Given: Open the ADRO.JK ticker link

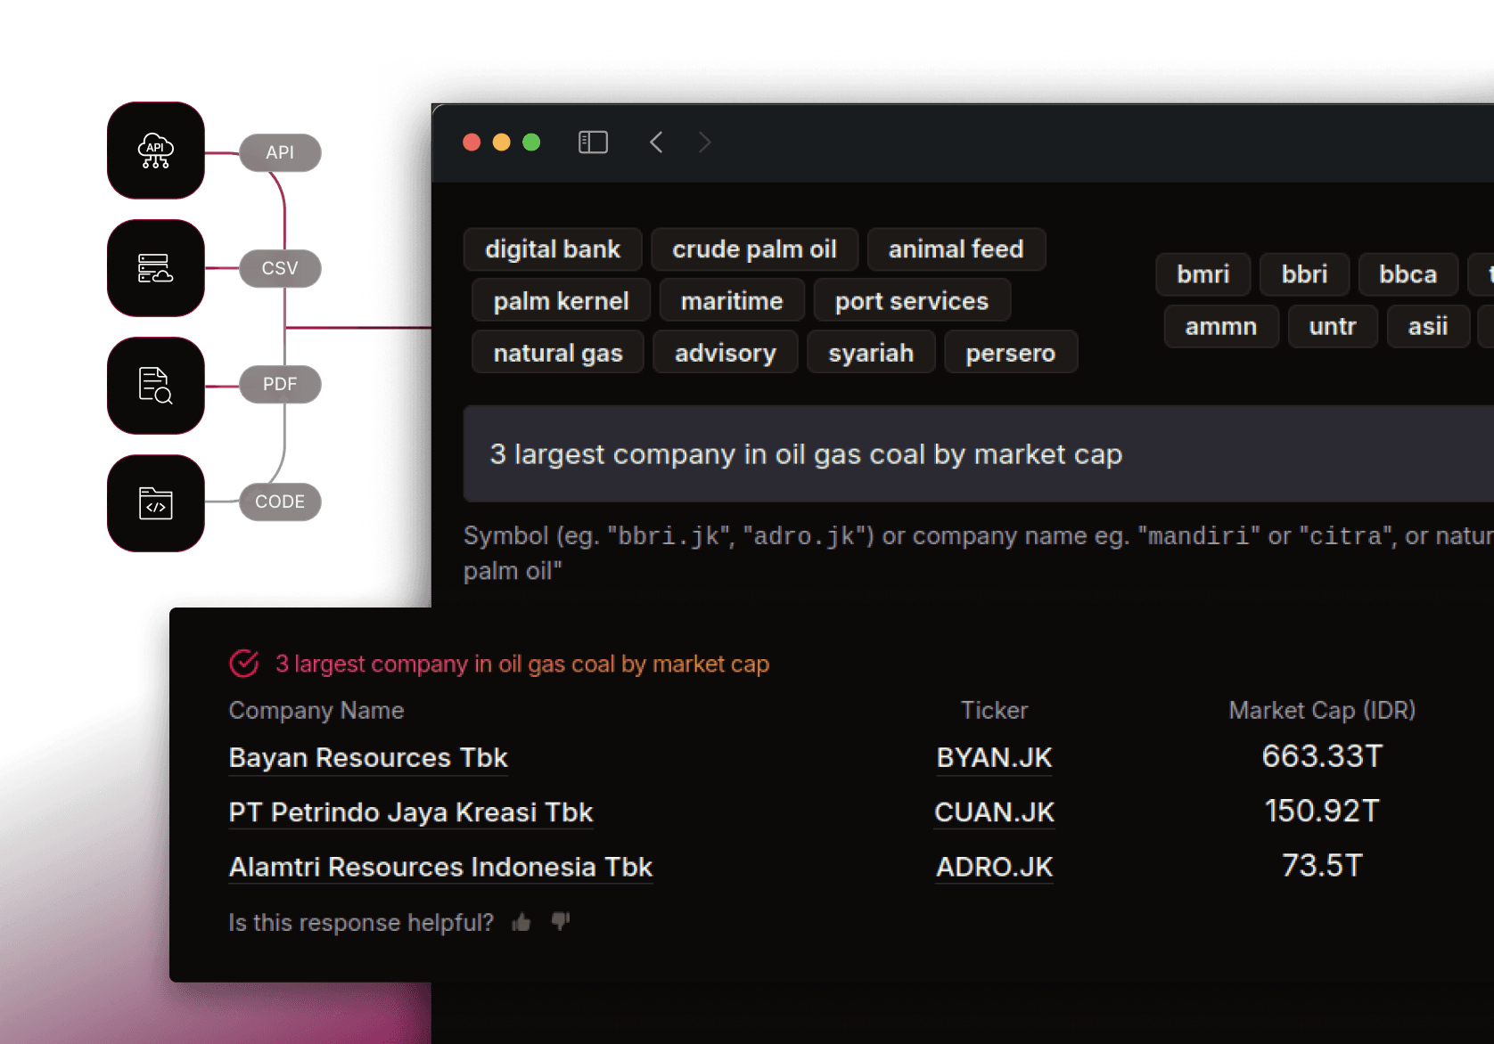Looking at the screenshot, I should [994, 867].
